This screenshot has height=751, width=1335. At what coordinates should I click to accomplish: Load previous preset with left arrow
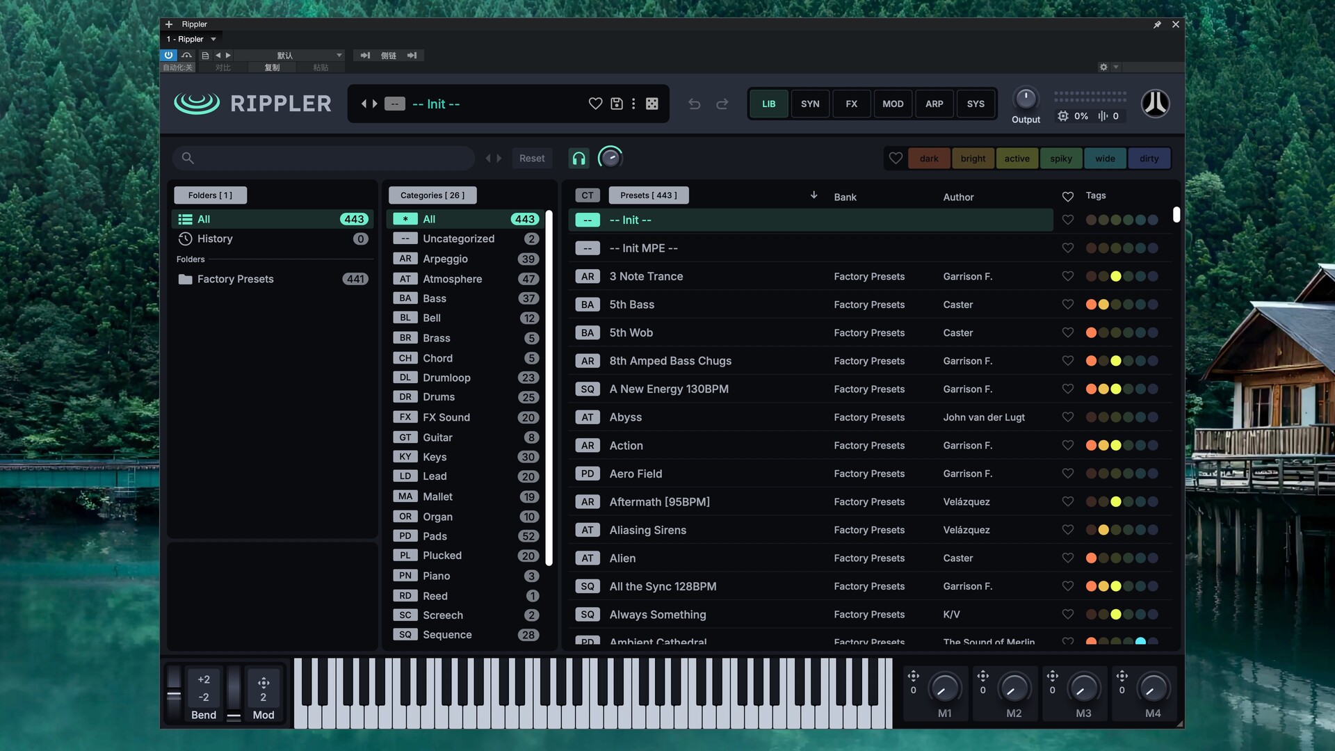(364, 104)
